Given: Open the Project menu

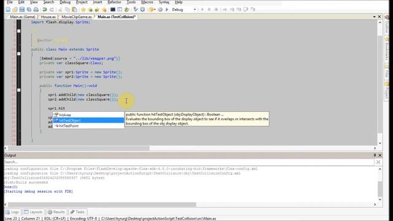Looking at the screenshot, I should [x=82, y=2].
